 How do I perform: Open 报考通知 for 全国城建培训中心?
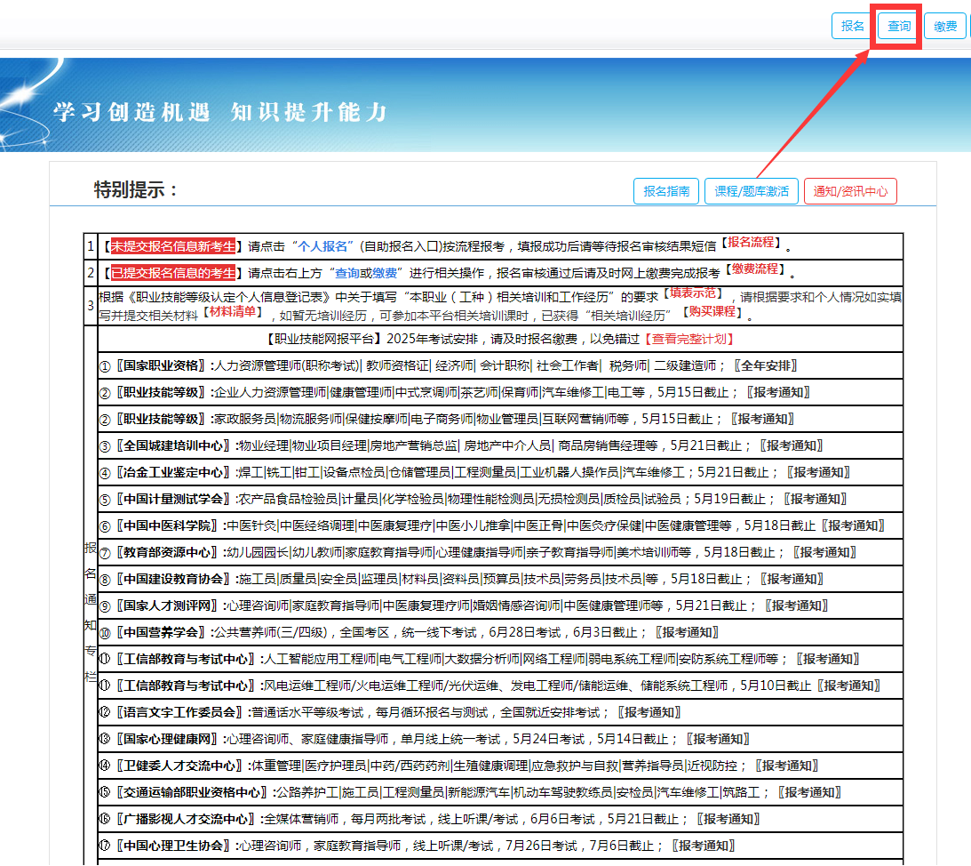coord(792,445)
